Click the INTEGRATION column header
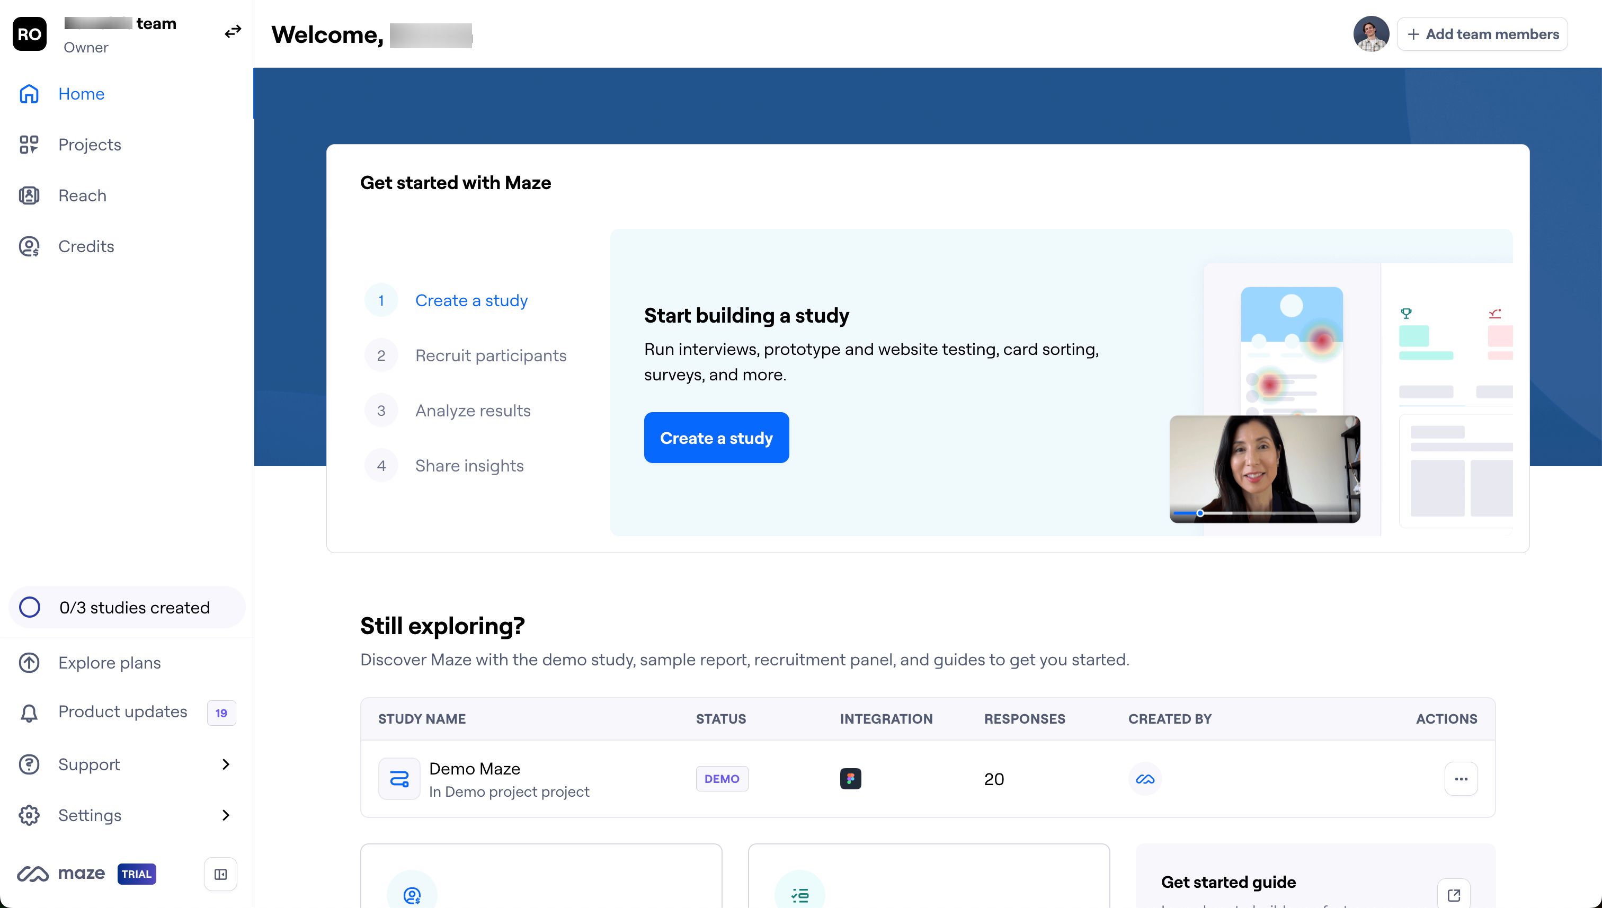Screen dimensions: 1602x908 886,718
